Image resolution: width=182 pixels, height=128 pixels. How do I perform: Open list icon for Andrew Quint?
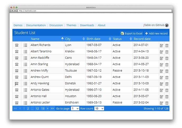point(25,77)
